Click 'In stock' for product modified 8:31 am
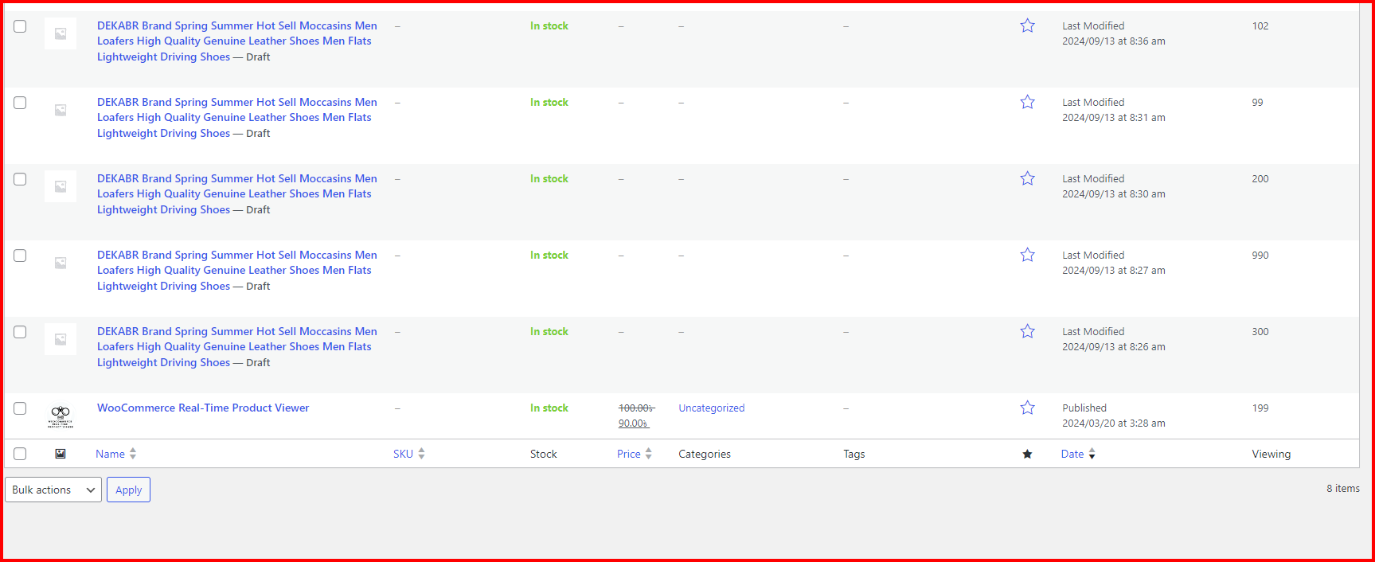 [x=549, y=102]
